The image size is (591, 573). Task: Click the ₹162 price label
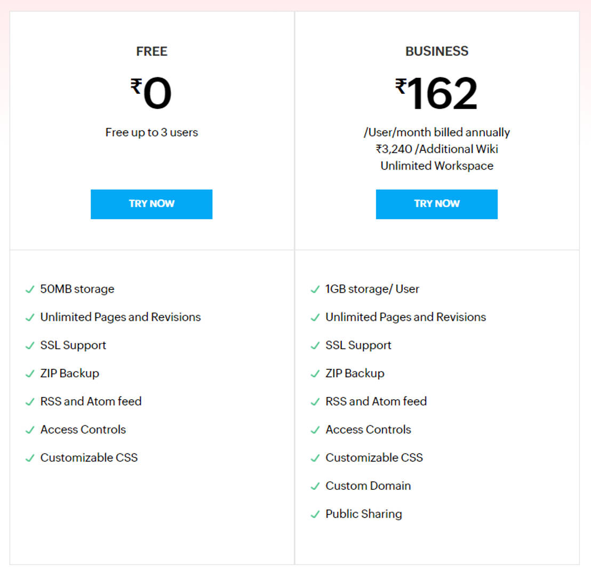[x=437, y=92]
